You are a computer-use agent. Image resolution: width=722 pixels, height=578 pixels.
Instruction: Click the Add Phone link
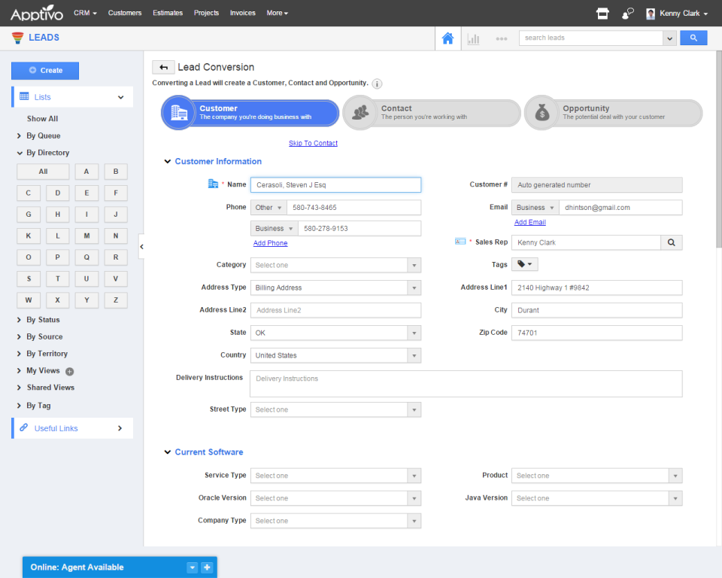tap(270, 243)
